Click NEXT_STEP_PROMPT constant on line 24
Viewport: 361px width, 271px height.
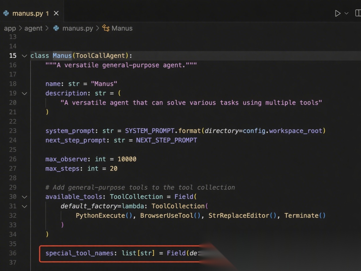[x=167, y=140]
